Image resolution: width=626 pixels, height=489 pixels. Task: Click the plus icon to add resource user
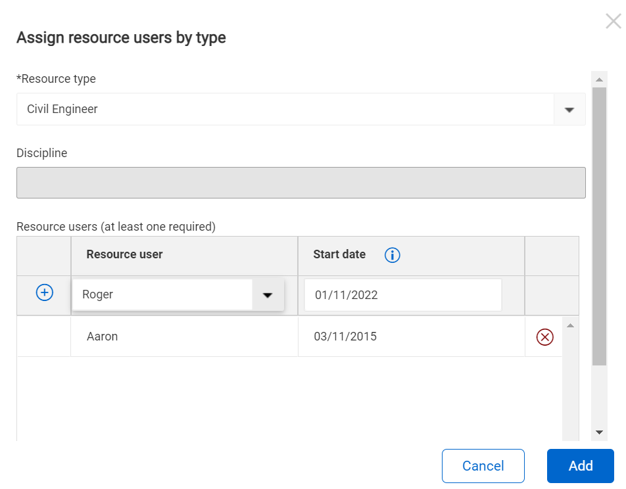(44, 293)
